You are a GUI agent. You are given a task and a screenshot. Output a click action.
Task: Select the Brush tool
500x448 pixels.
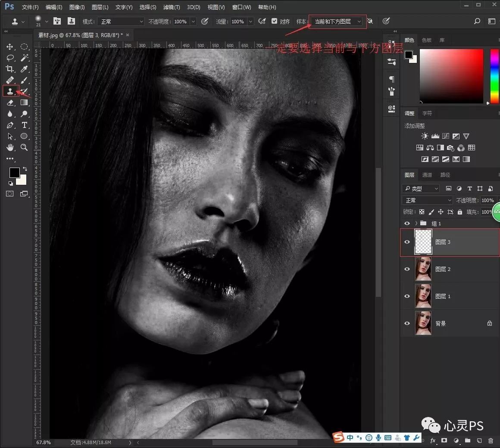24,80
